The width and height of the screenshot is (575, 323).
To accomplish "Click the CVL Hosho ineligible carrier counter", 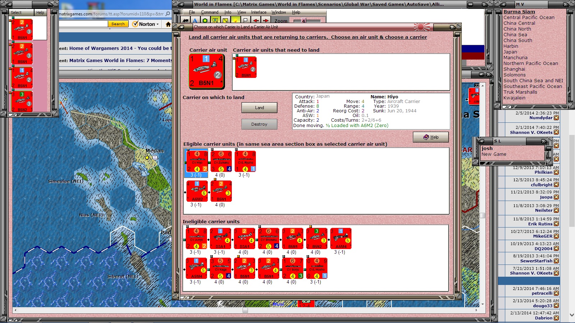I will click(317, 268).
